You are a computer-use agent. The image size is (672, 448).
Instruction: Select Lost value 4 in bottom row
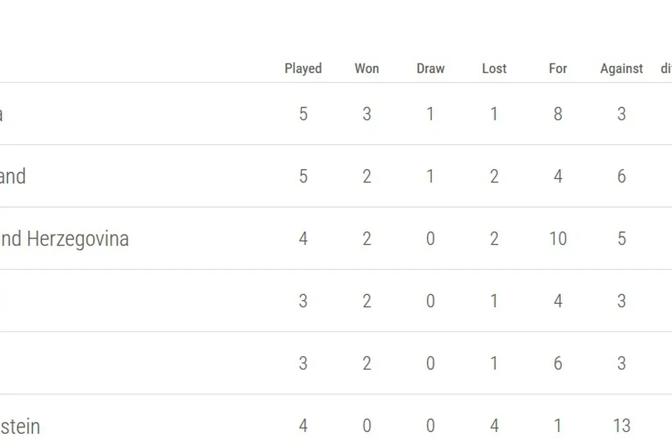(x=494, y=426)
